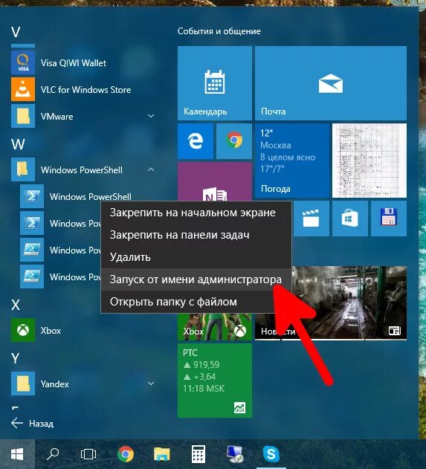Jump to letter W section header

coord(18,144)
